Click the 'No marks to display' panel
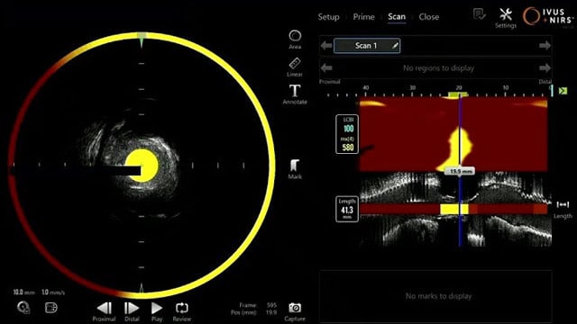 435,296
